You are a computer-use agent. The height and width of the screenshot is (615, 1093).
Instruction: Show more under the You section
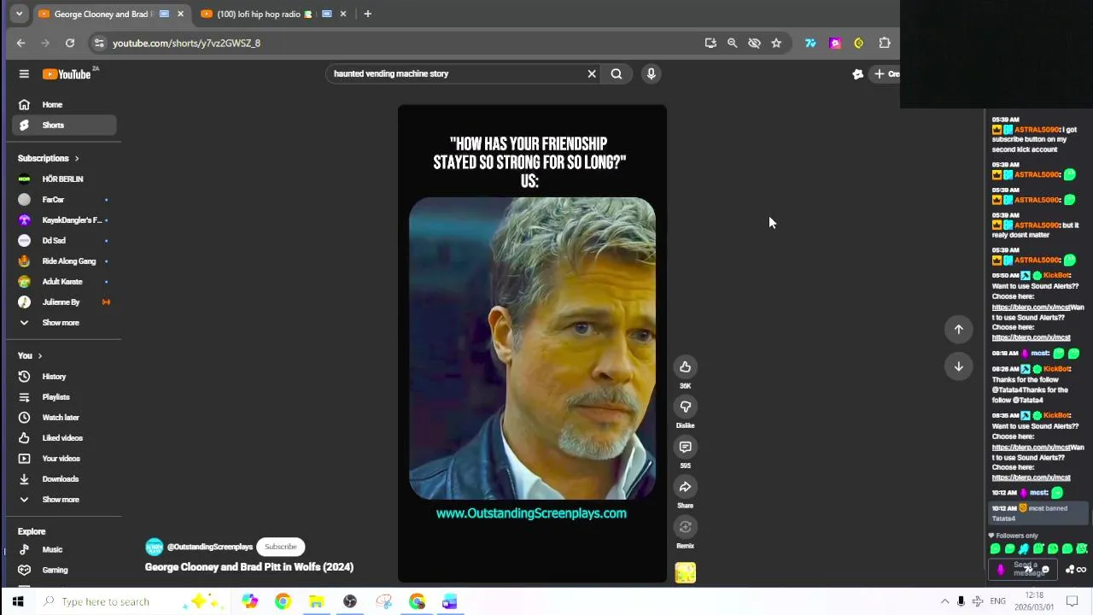(64, 500)
